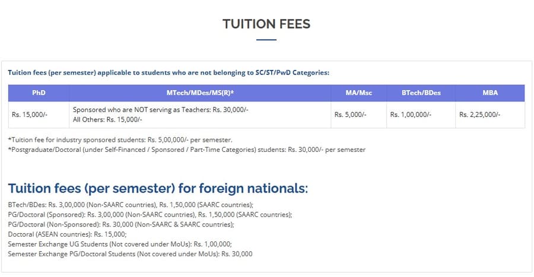Screen dimensions: 534x277
Task: Click the TUITION FEES page heading
Action: click(x=266, y=24)
